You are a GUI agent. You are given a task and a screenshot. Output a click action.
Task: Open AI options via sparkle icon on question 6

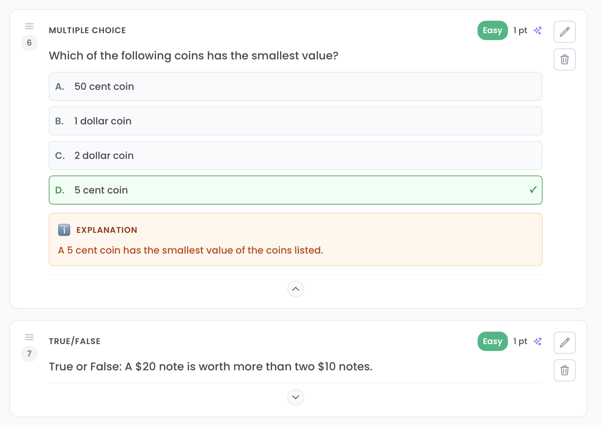coord(538,30)
